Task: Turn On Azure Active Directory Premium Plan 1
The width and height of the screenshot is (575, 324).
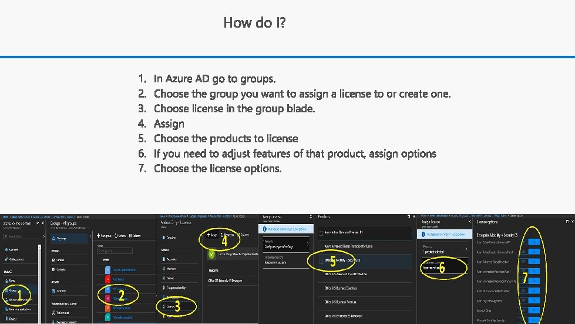Action: point(534,252)
